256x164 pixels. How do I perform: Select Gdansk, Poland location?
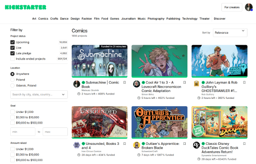pos(12,86)
